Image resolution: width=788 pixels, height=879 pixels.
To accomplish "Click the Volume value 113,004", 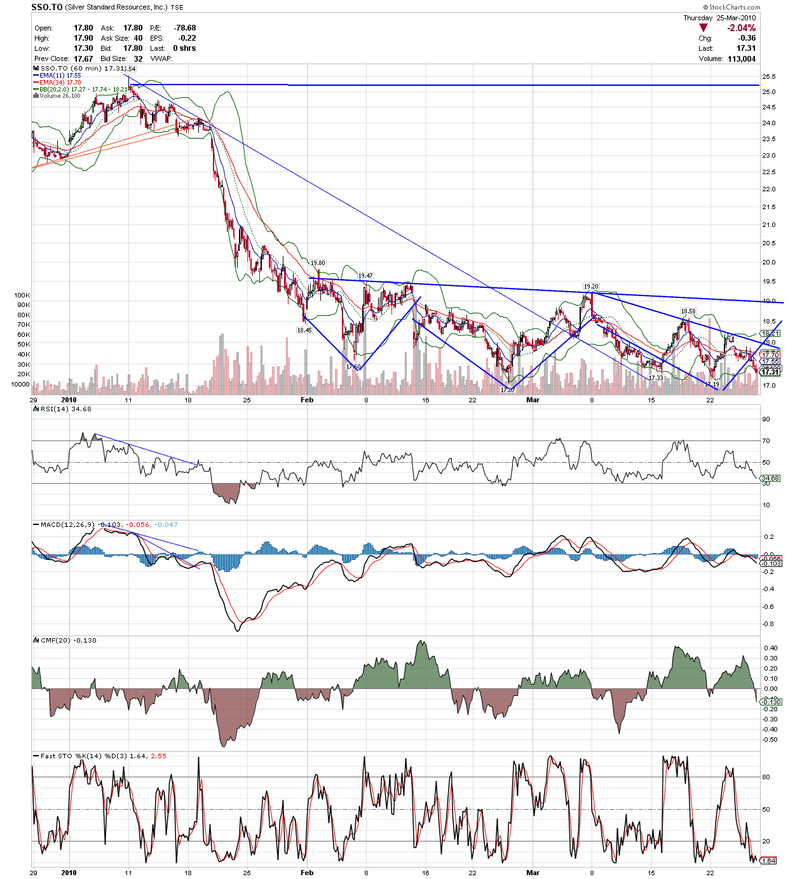I will (742, 58).
